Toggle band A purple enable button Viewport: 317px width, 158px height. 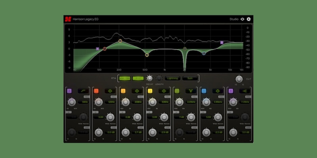(69, 91)
